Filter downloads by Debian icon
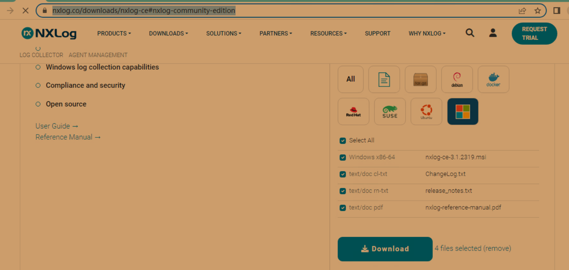569x270 pixels. click(457, 79)
